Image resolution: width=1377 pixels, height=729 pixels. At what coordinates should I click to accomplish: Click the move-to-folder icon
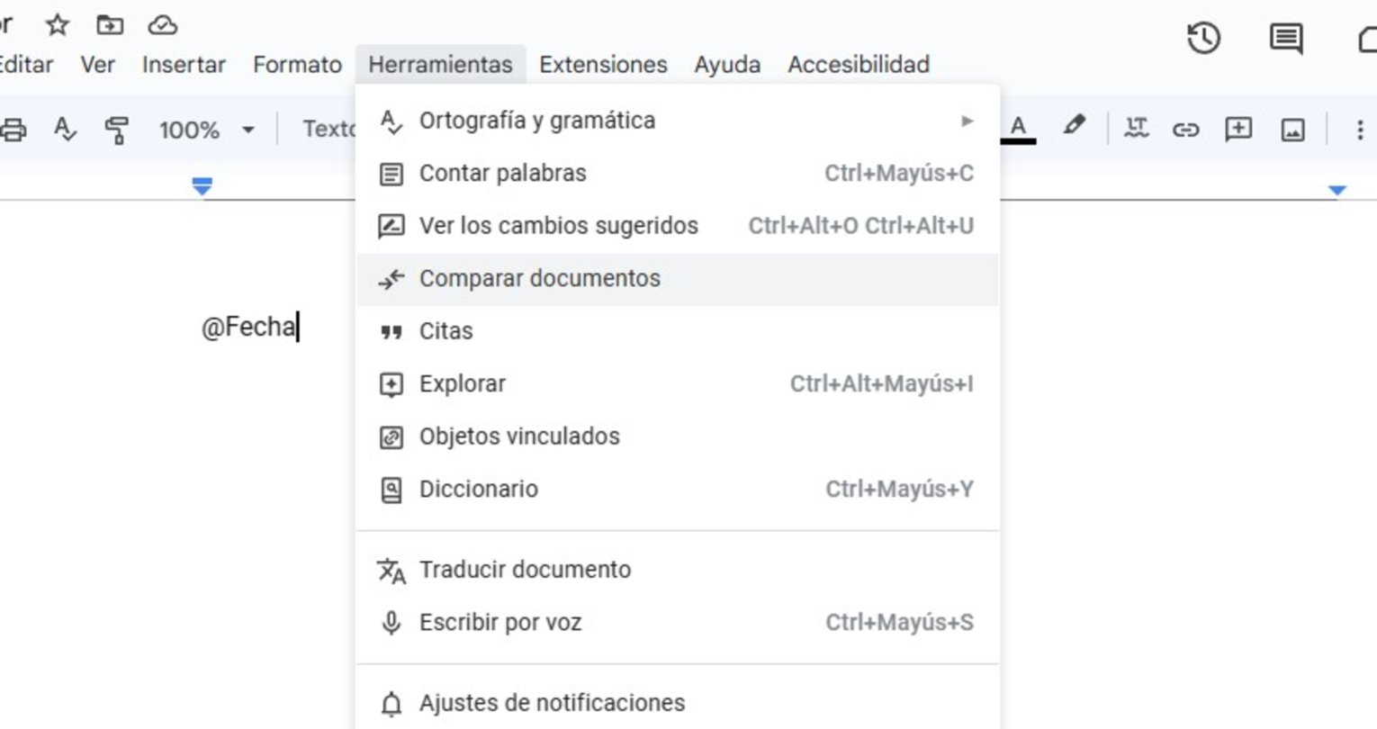pos(110,25)
